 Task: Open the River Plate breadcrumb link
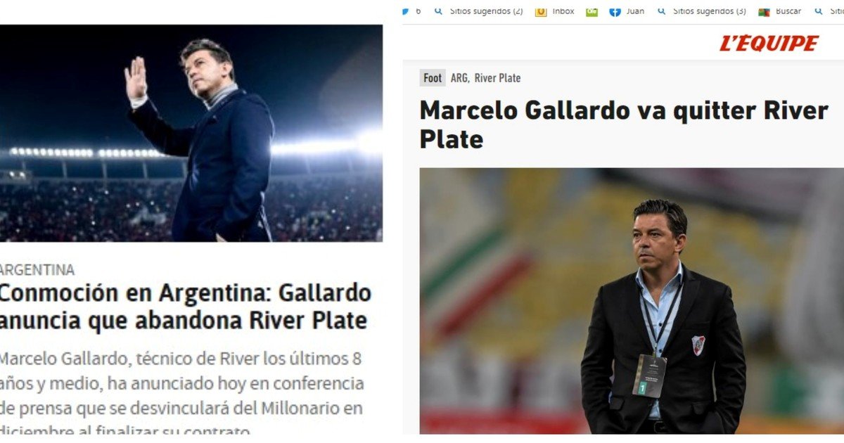tap(497, 78)
